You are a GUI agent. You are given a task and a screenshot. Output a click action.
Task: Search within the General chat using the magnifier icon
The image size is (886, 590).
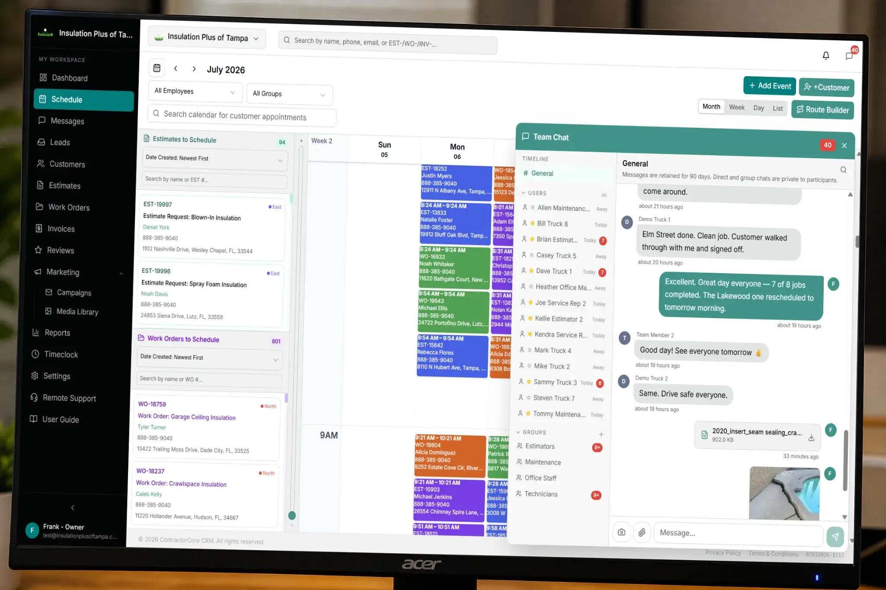coord(843,169)
